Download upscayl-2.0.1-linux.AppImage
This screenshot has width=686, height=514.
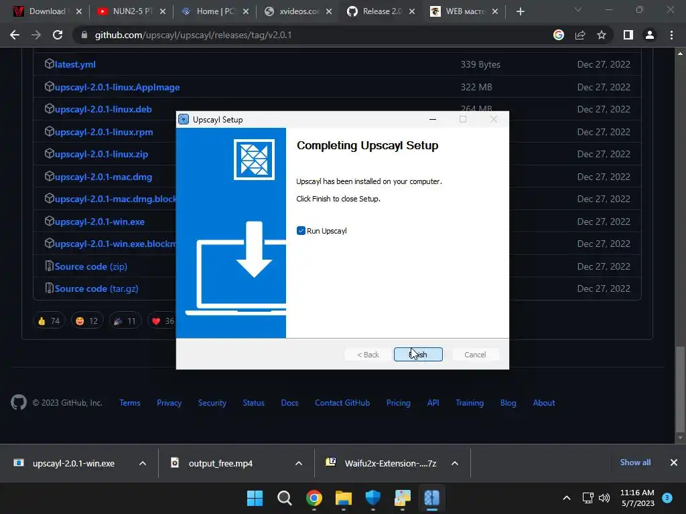coord(117,87)
